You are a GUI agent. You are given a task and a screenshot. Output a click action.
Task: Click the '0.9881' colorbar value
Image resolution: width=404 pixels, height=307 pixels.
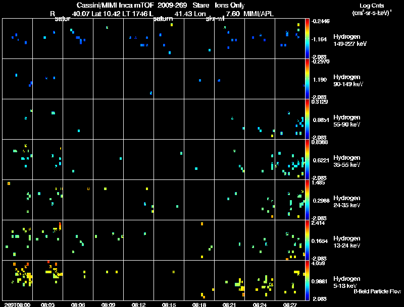tap(320, 282)
